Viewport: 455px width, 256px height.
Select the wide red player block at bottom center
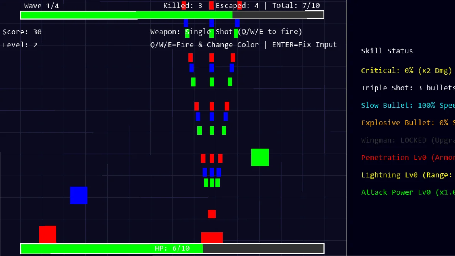tap(212, 238)
